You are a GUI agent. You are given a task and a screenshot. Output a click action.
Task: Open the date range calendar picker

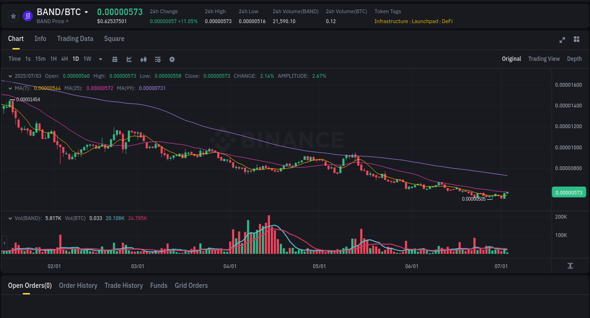(115, 59)
